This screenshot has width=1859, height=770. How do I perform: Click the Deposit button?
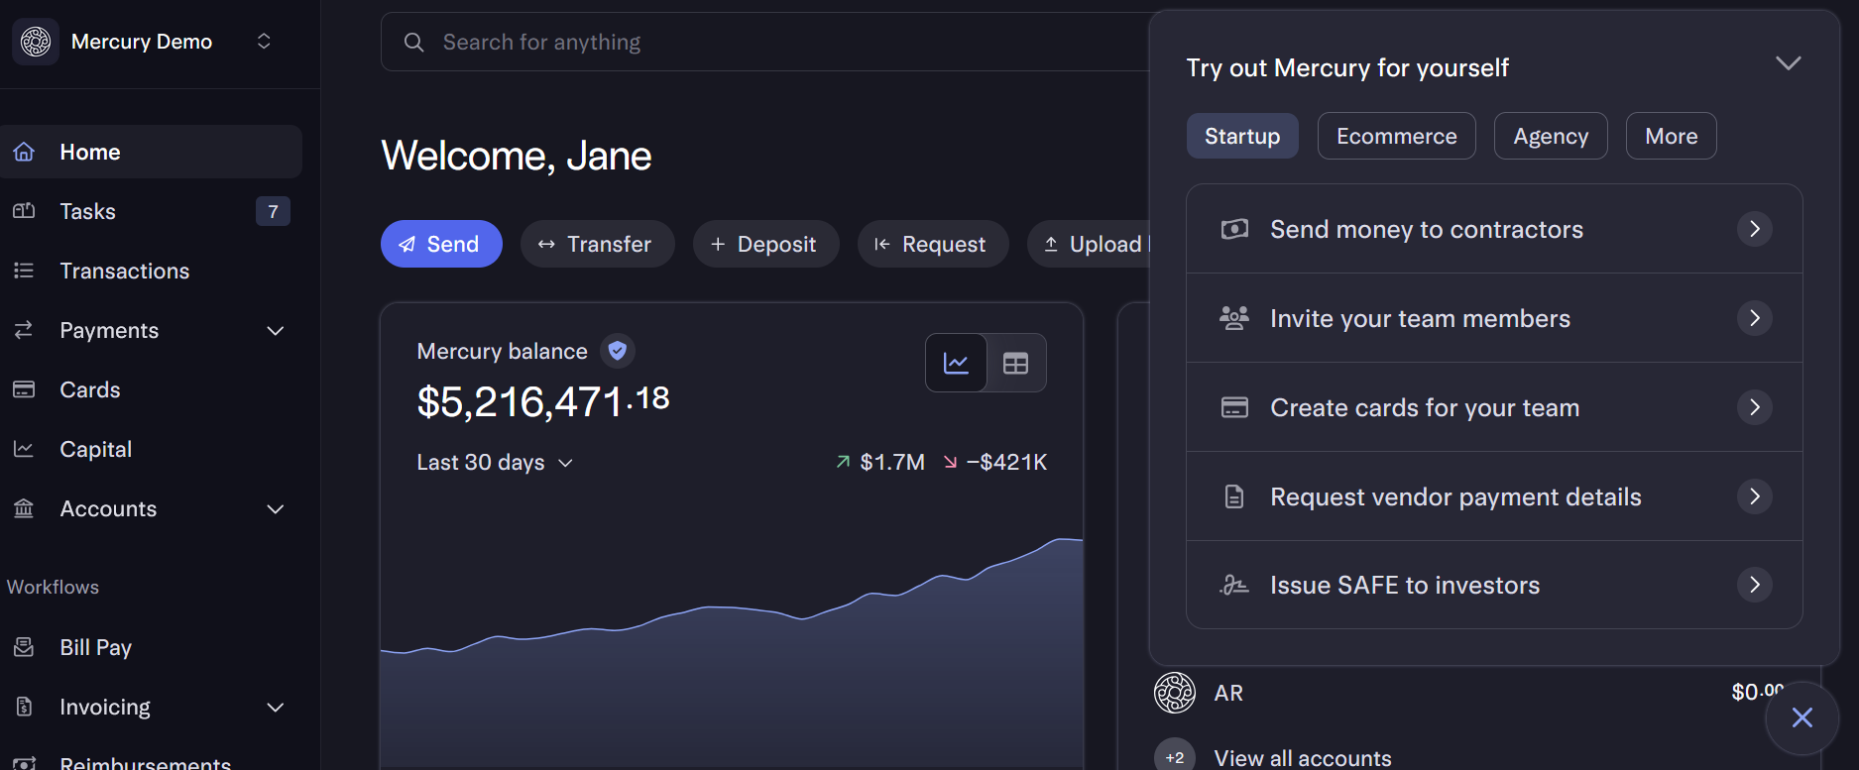[x=765, y=244]
